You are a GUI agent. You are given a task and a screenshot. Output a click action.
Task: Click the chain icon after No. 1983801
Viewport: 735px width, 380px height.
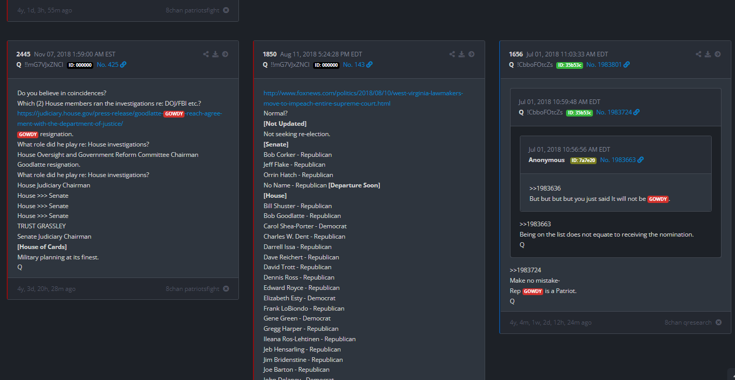pos(627,65)
